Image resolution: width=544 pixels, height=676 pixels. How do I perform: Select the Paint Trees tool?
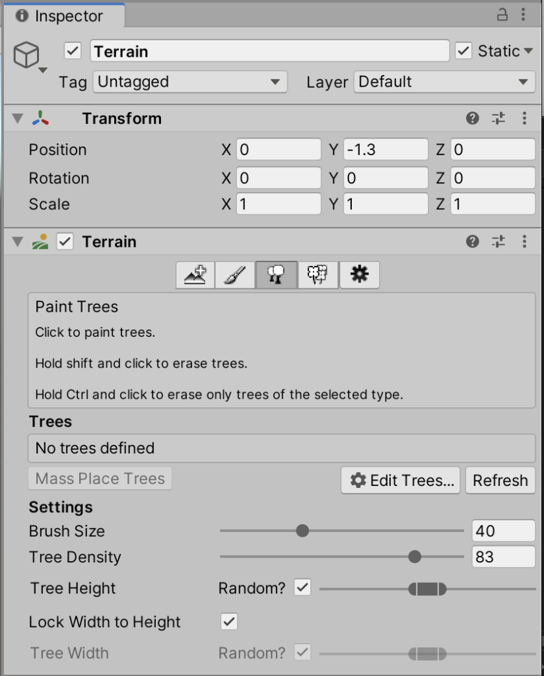pos(277,275)
